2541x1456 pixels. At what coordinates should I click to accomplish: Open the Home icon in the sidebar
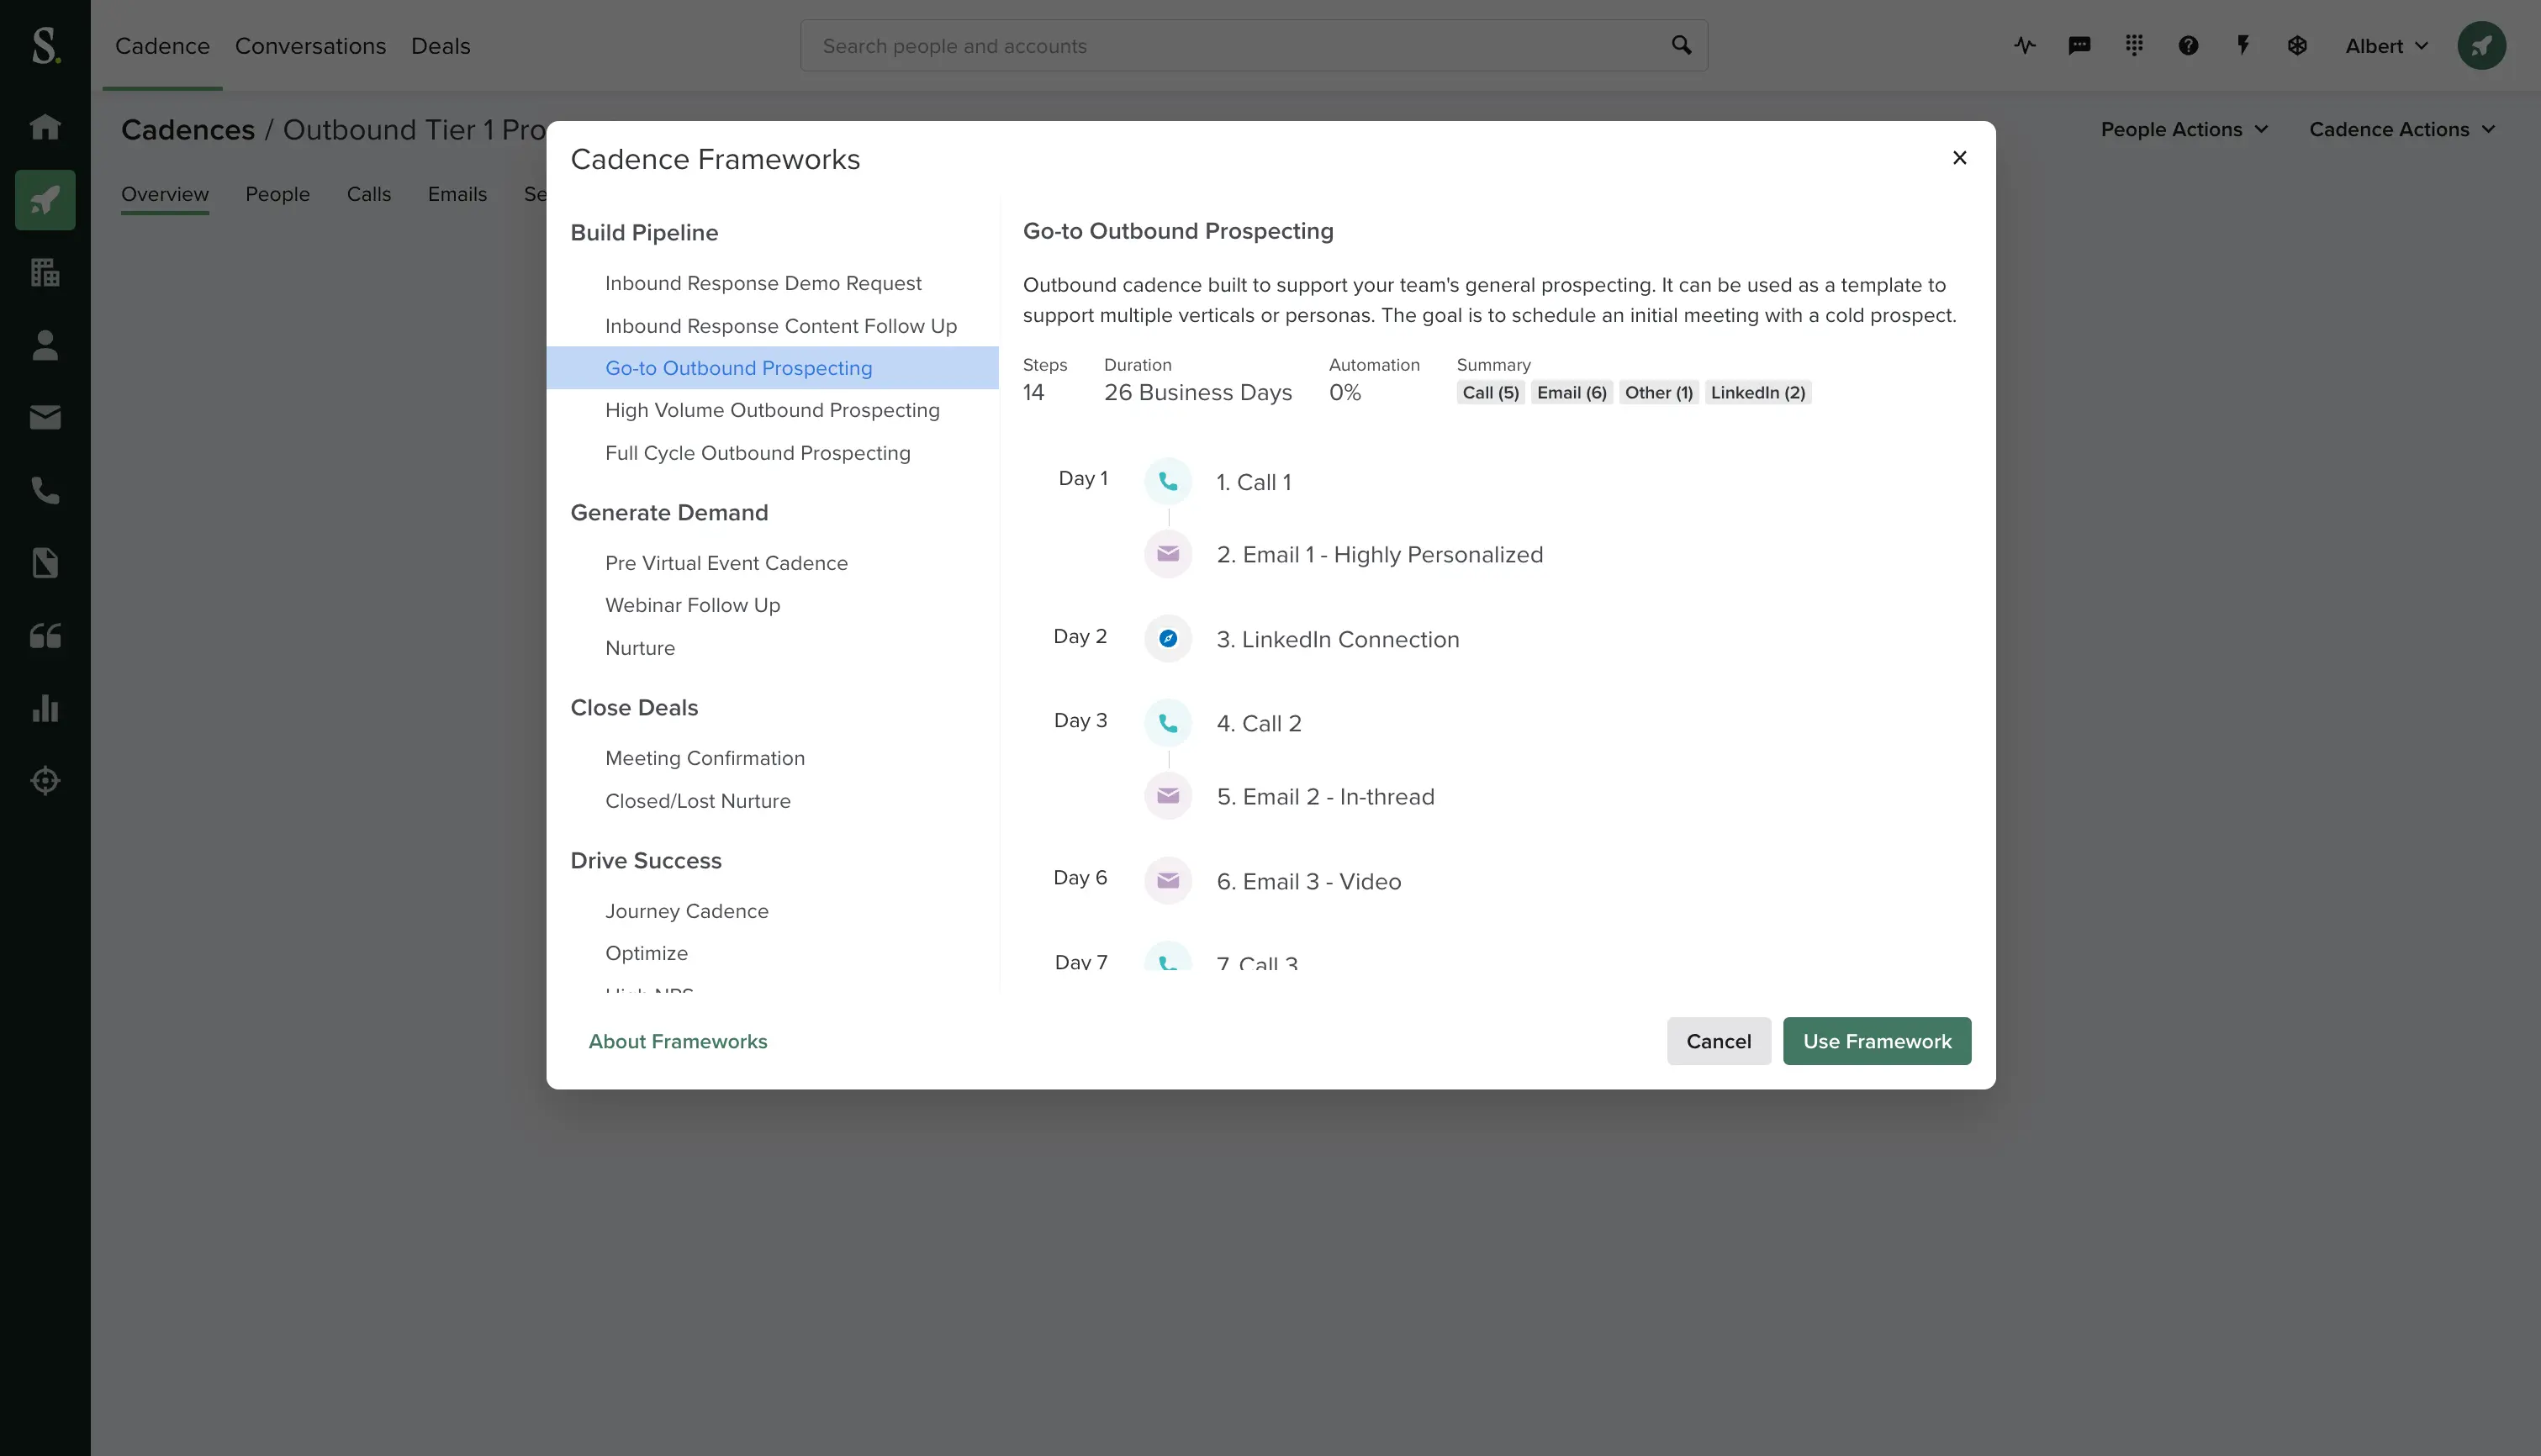45,127
